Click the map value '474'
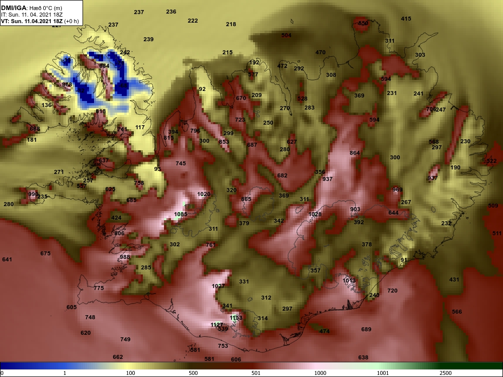The width and height of the screenshot is (503, 377). 324,331
